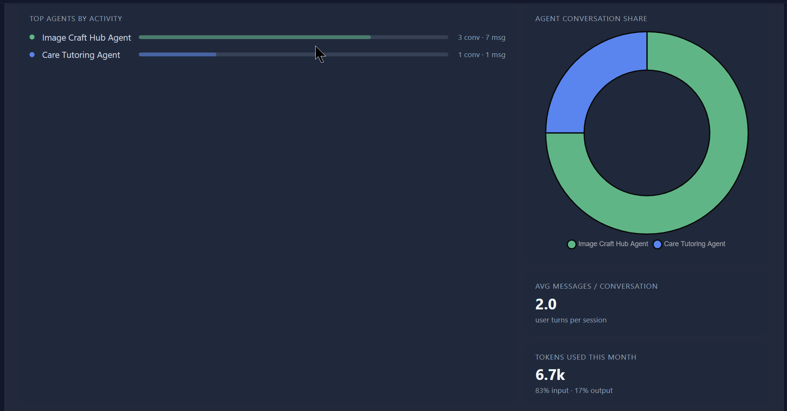
Task: Click the green status dot beside Image Craft Hub Agent
Action: click(x=32, y=37)
